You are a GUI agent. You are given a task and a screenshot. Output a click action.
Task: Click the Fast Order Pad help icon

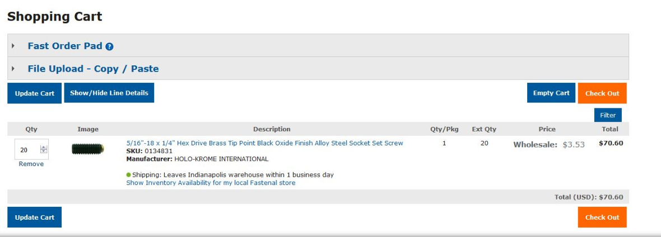coord(110,47)
